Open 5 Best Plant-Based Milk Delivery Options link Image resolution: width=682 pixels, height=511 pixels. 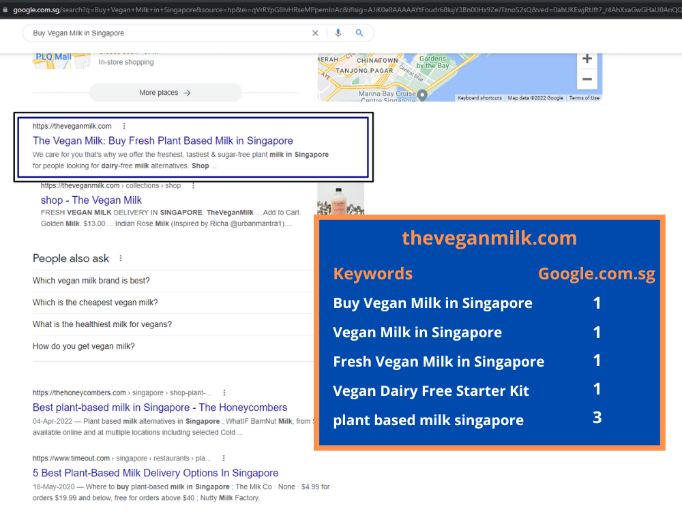[x=155, y=473]
